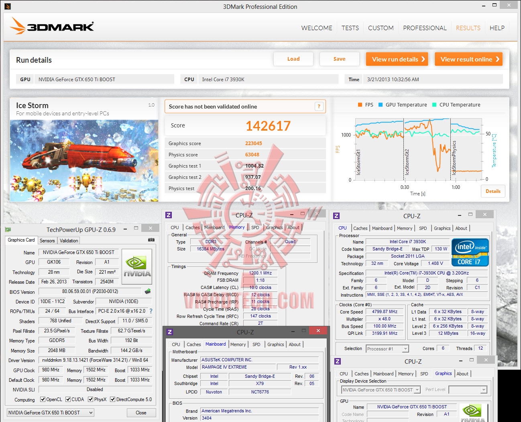This screenshot has width=521, height=422.
Task: Click View result online button
Action: pos(468,59)
